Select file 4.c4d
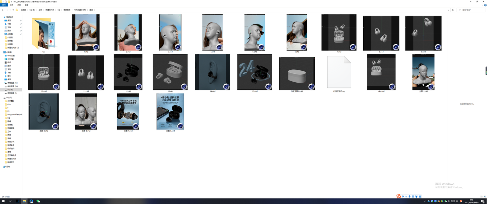The image size is (487, 204). click(x=212, y=33)
